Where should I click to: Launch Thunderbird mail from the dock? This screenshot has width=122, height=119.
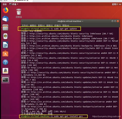[5, 19]
